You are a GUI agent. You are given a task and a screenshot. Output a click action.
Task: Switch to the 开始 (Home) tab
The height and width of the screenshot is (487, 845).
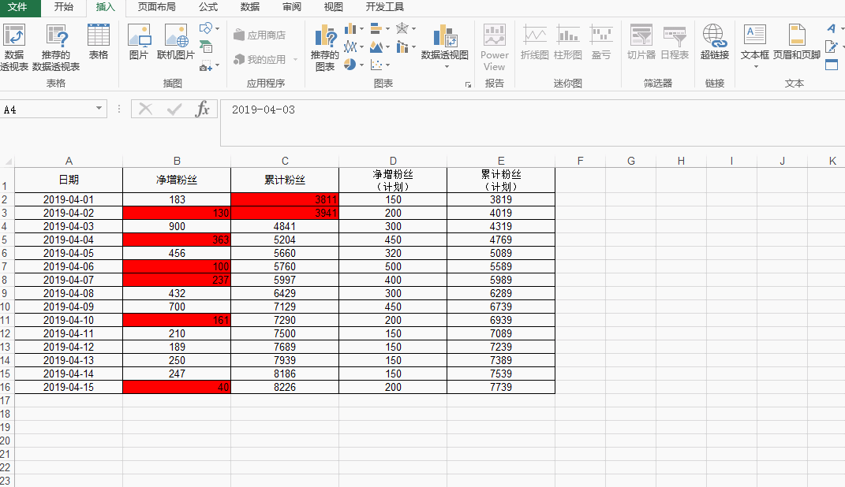pos(64,7)
